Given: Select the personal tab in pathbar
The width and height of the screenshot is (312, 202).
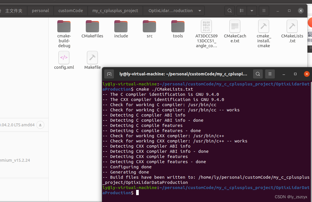Looking at the screenshot, I should (40, 10).
